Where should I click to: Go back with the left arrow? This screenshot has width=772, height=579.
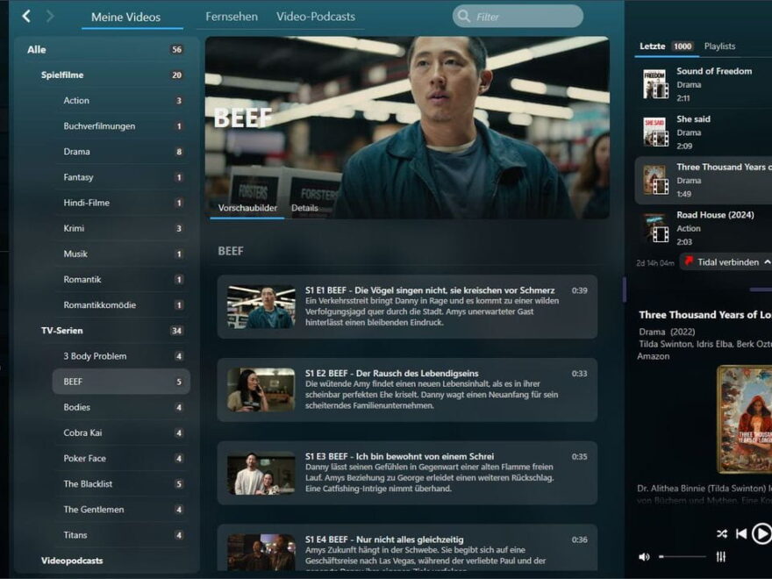pyautogui.click(x=26, y=17)
